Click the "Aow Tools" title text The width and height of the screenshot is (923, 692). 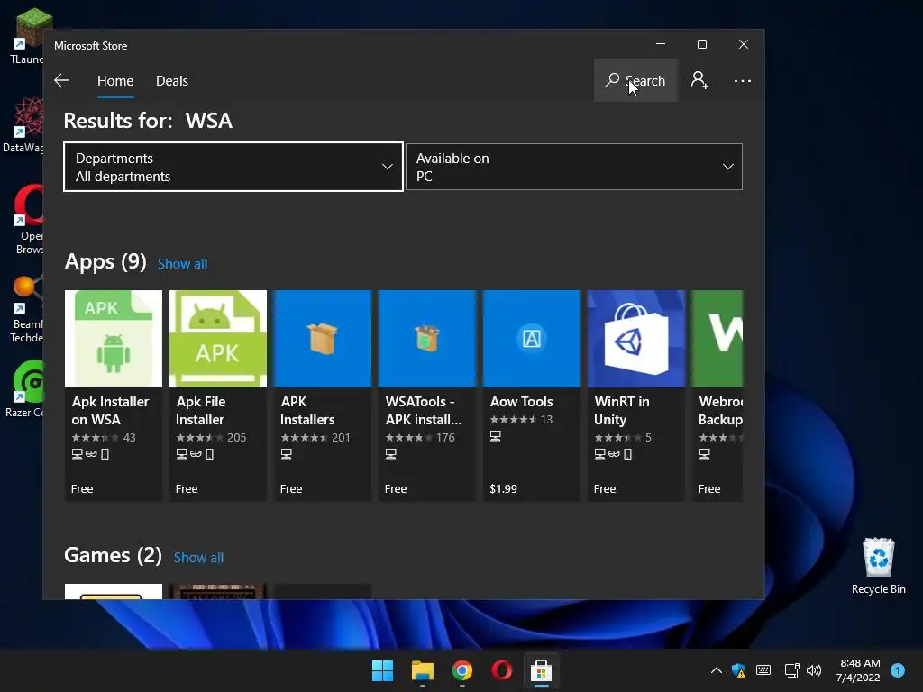tap(522, 402)
